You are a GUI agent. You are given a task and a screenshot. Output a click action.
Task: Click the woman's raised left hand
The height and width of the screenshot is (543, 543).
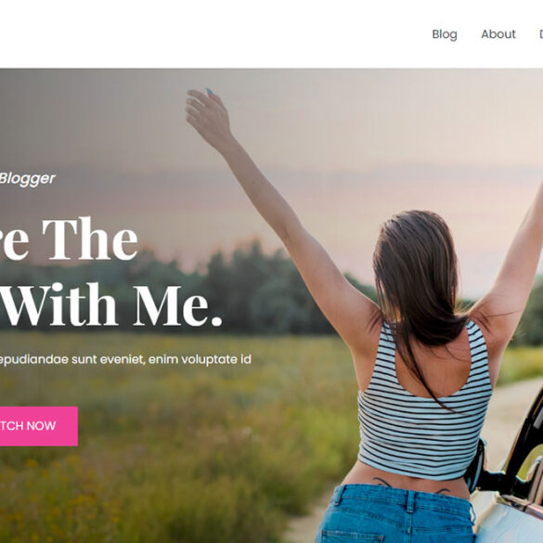pos(208,113)
